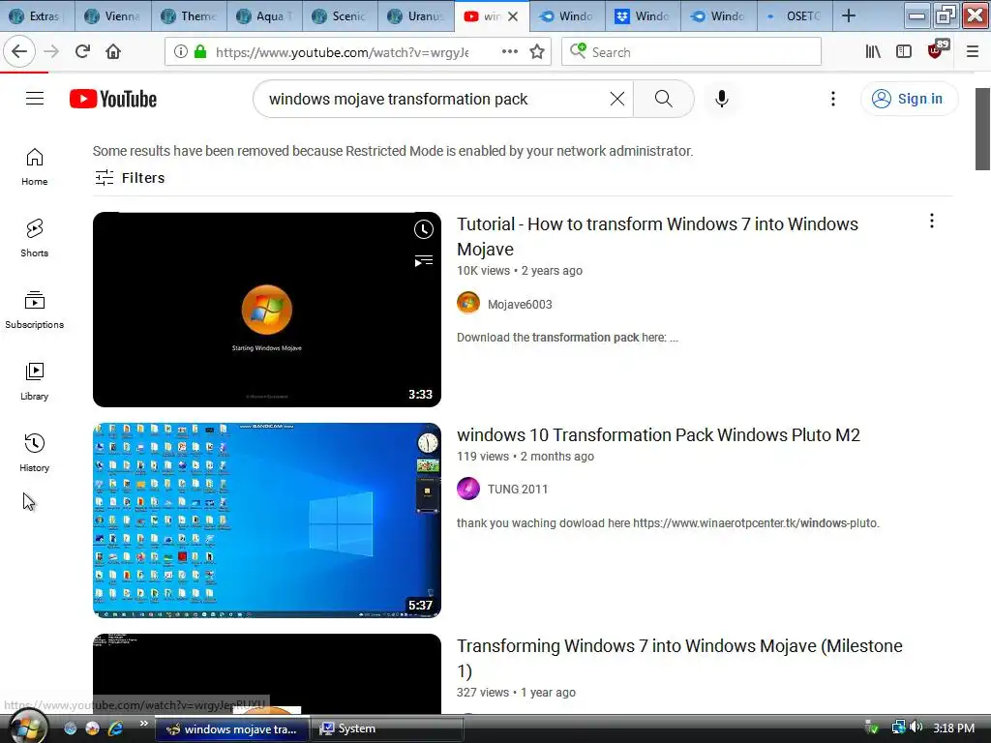The height and width of the screenshot is (743, 991).
Task: Open the browser home page icon
Action: click(x=113, y=52)
